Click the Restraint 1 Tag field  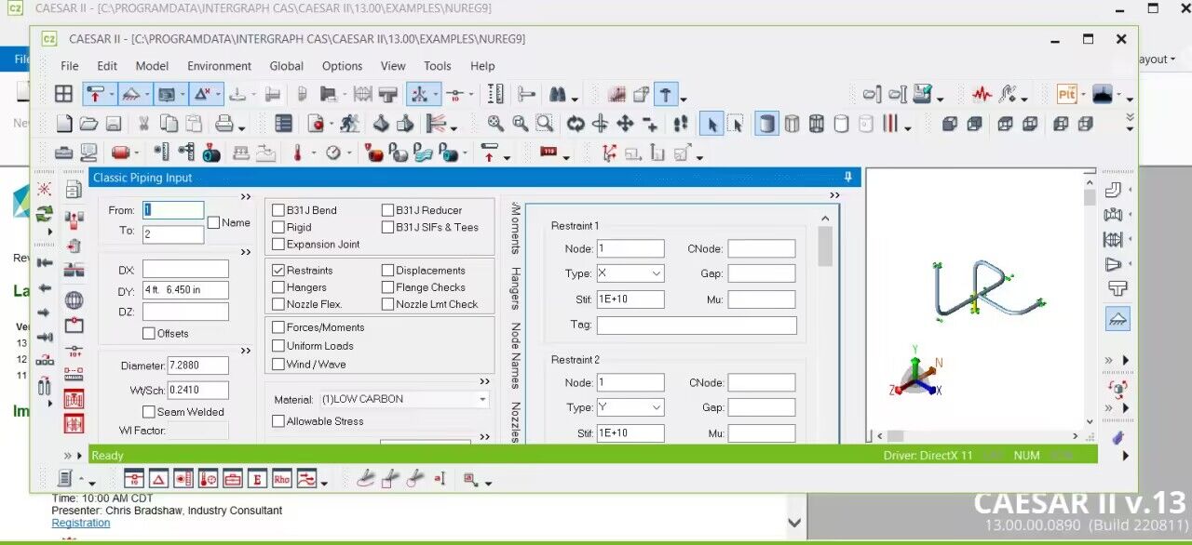[x=697, y=326]
